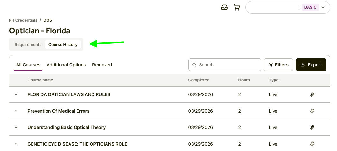
Task: Open the Filters button
Action: coord(278,65)
